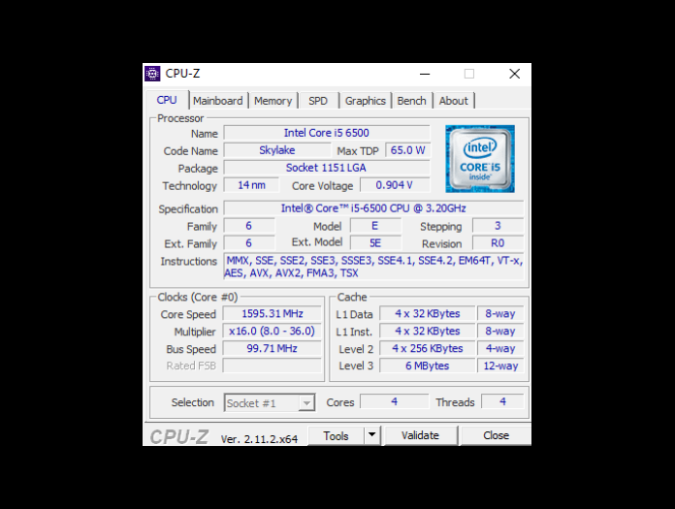Click the 'Clocks (Core #0)' group label
The image size is (675, 509).
click(x=198, y=297)
